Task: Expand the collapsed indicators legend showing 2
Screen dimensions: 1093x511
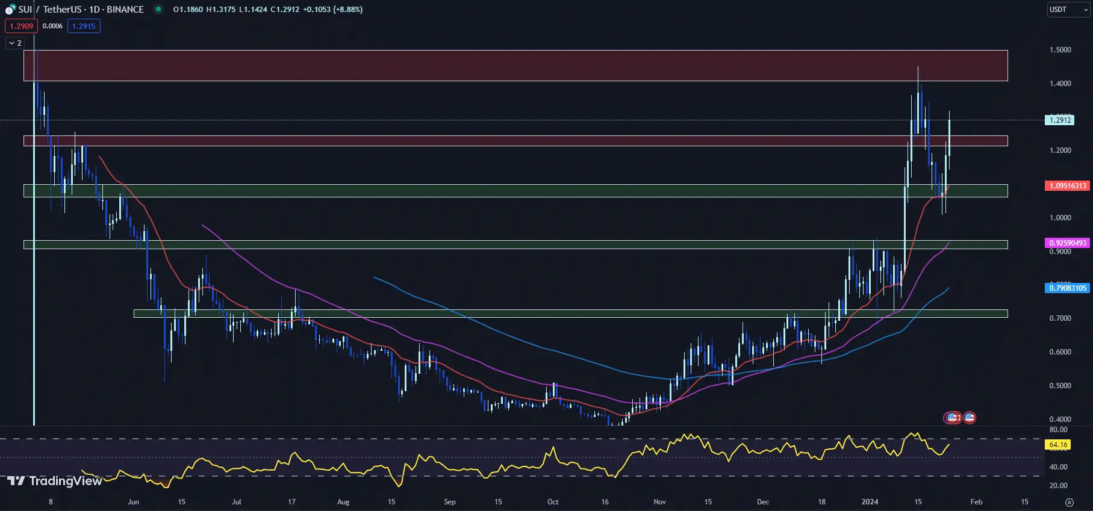Action: click(15, 43)
